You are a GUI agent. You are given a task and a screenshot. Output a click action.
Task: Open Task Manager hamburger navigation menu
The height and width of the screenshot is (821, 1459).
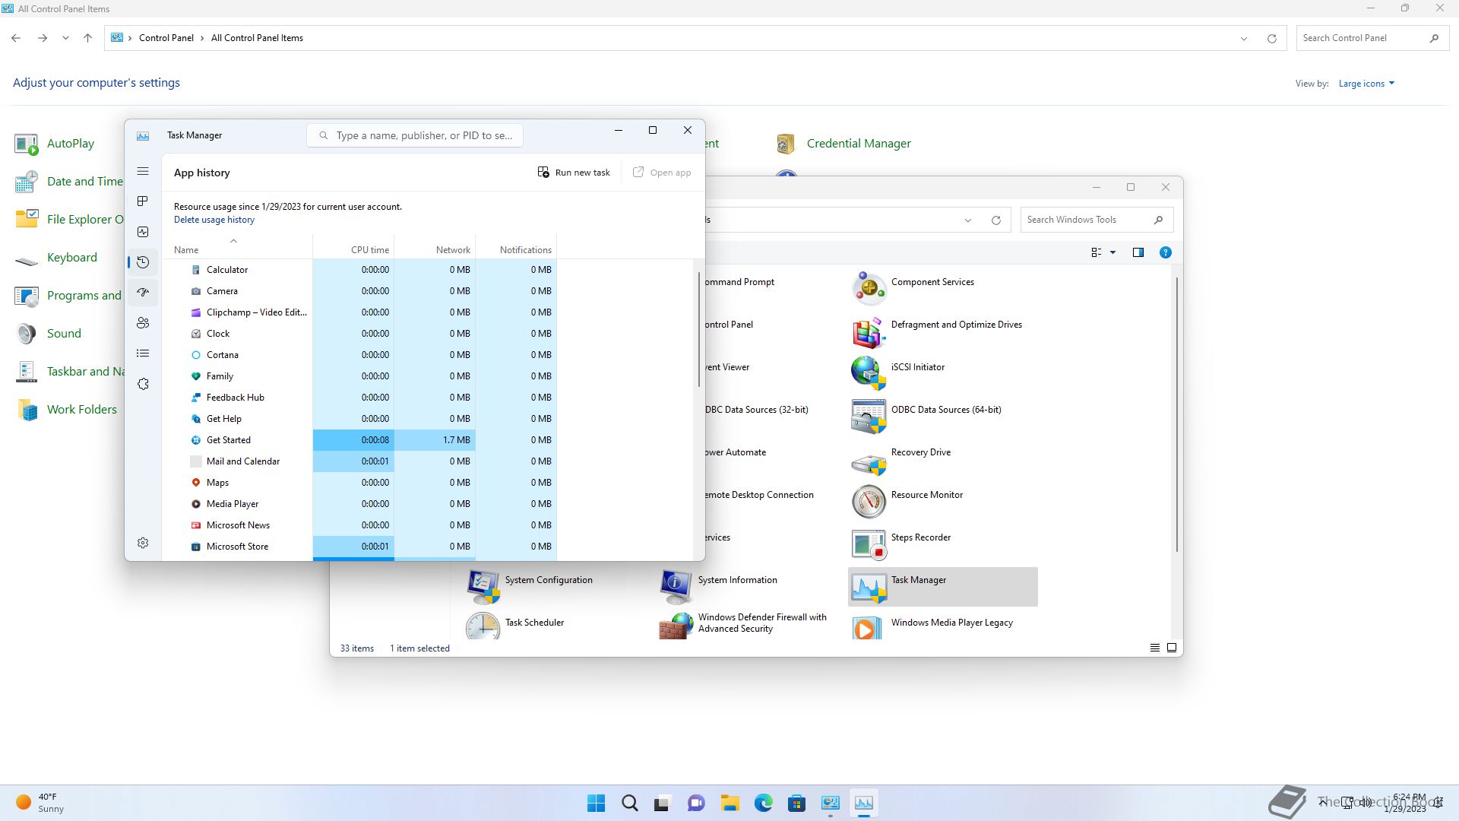click(143, 172)
